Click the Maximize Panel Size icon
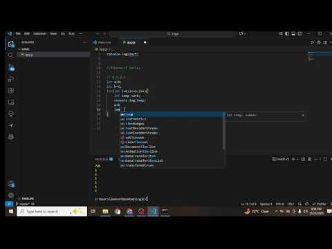Viewport: 332px width, 249px height. 325,159
